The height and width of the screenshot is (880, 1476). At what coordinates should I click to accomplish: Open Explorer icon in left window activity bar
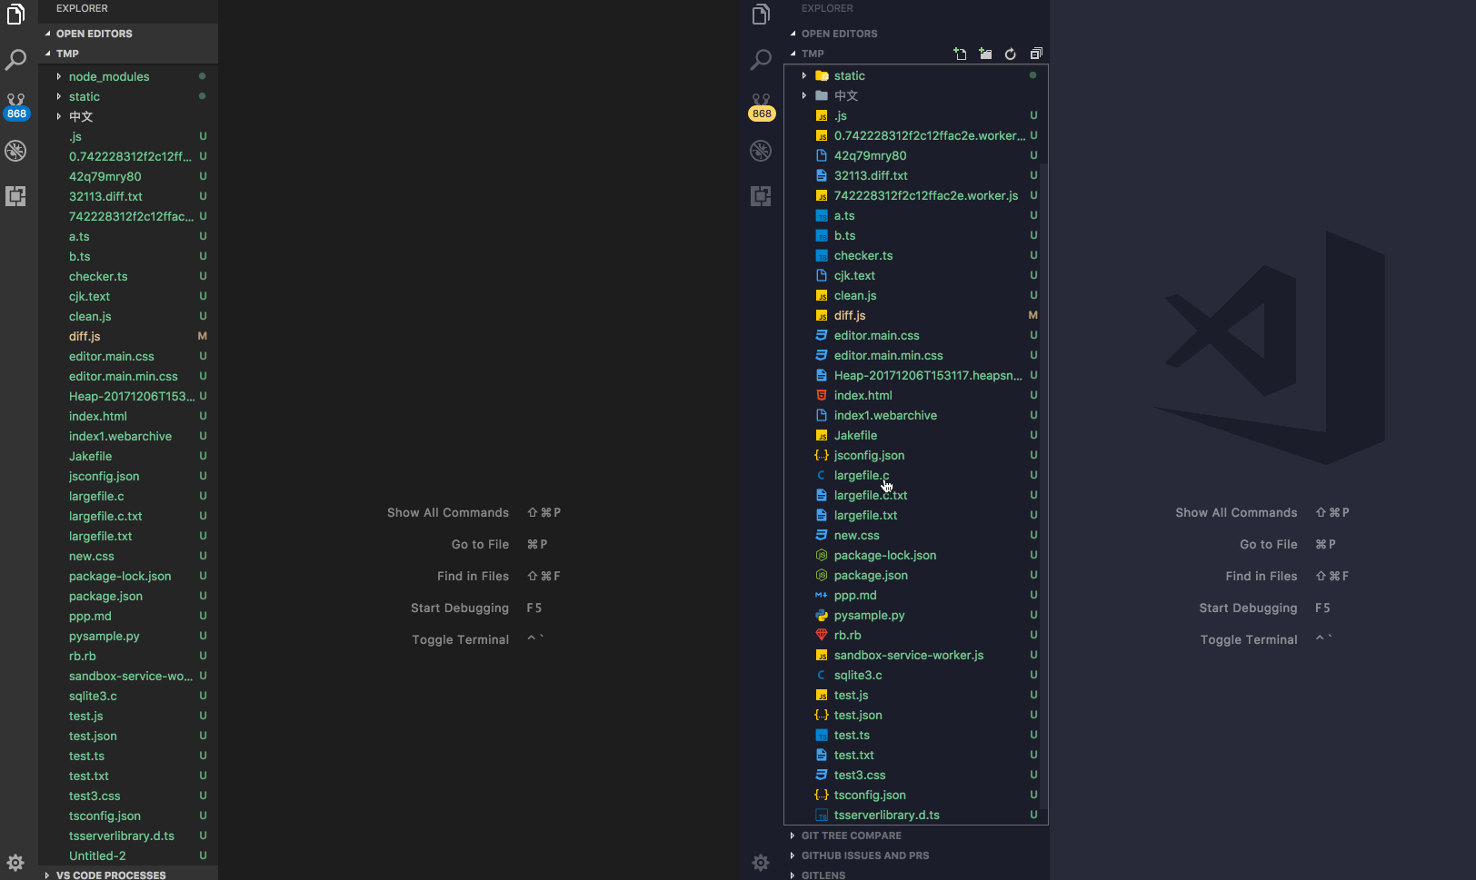(15, 15)
